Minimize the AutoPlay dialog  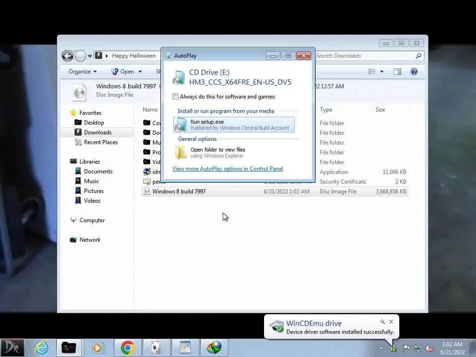273,56
